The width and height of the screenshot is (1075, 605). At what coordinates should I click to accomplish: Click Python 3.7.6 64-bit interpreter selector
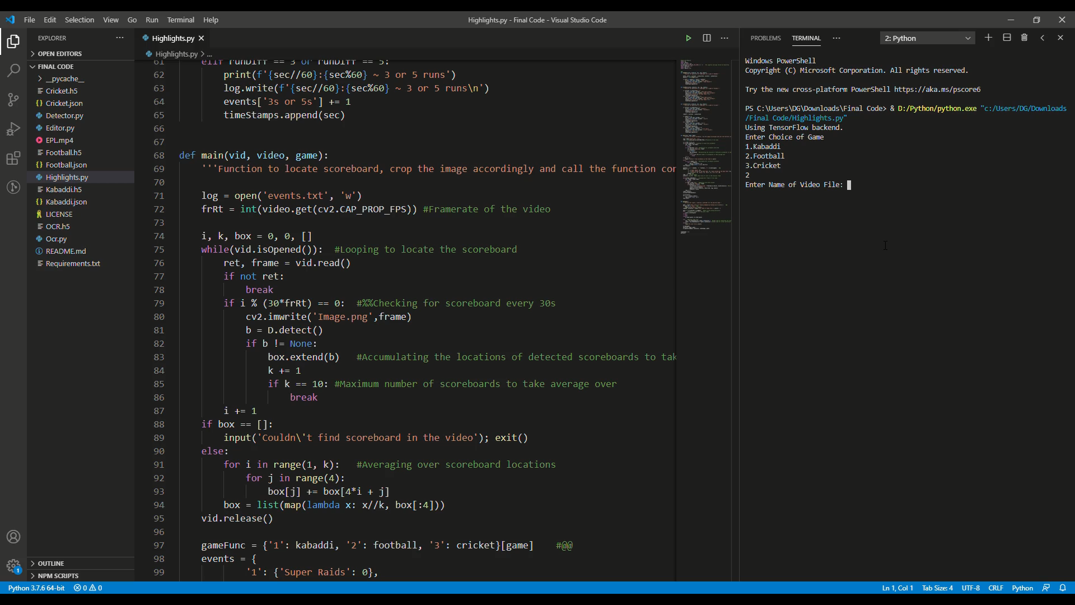pyautogui.click(x=36, y=588)
